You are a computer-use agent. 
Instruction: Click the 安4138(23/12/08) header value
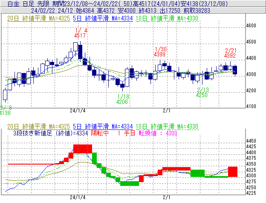[x=204, y=4]
